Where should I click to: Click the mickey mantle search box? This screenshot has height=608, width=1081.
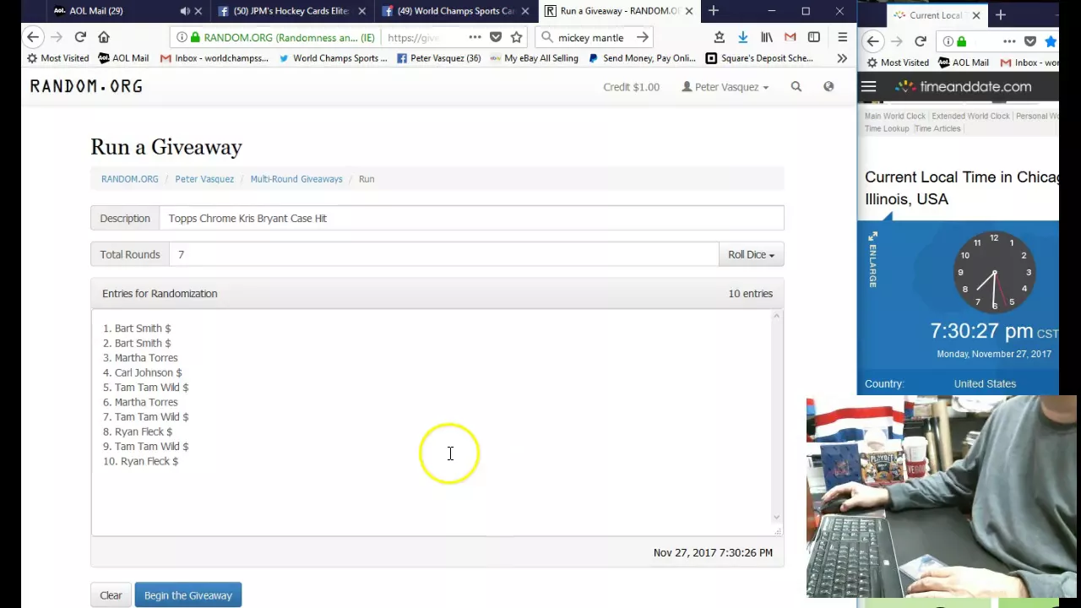pos(590,37)
